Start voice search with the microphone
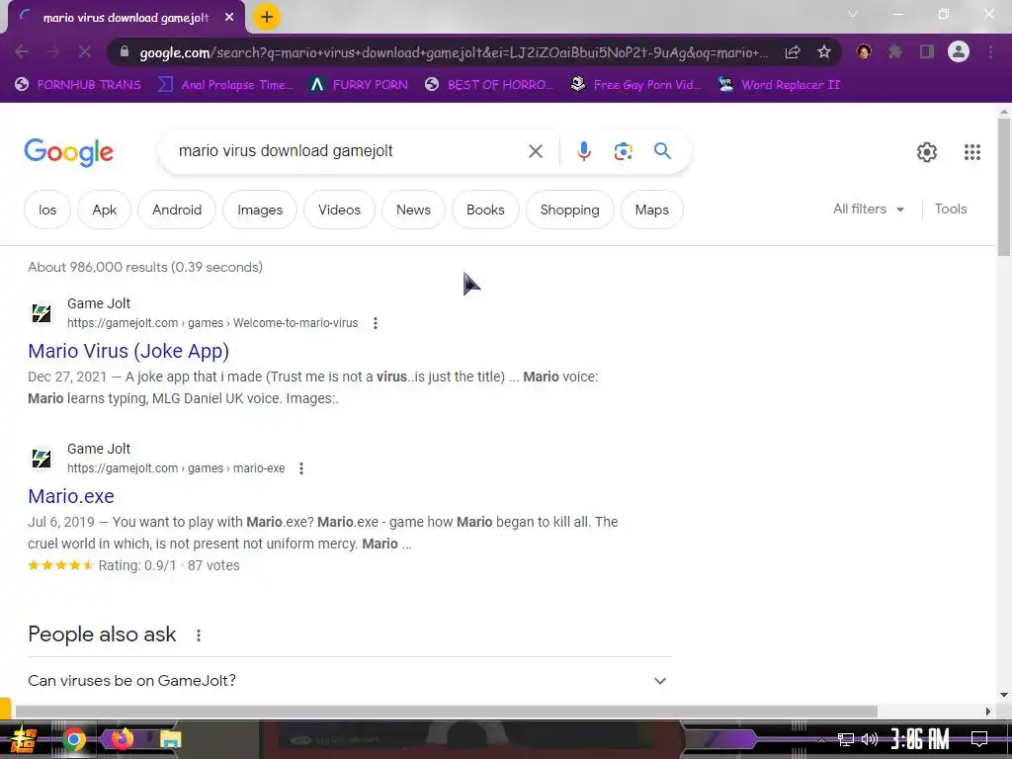 coord(583,151)
